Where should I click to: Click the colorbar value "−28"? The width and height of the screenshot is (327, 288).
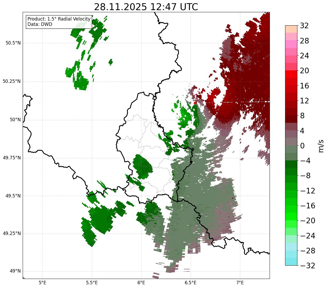coord(308,251)
